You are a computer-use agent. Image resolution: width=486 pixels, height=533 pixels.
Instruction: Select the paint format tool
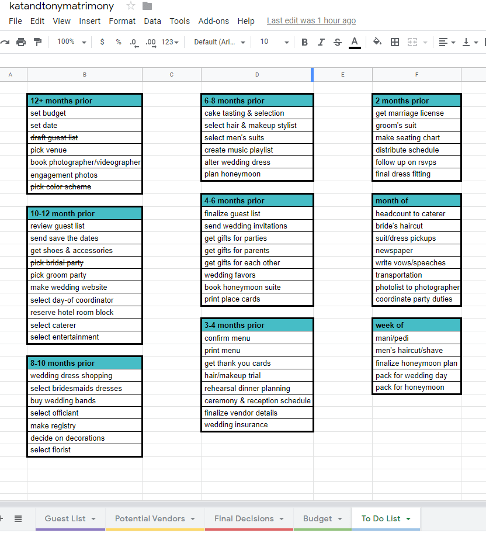tap(38, 42)
